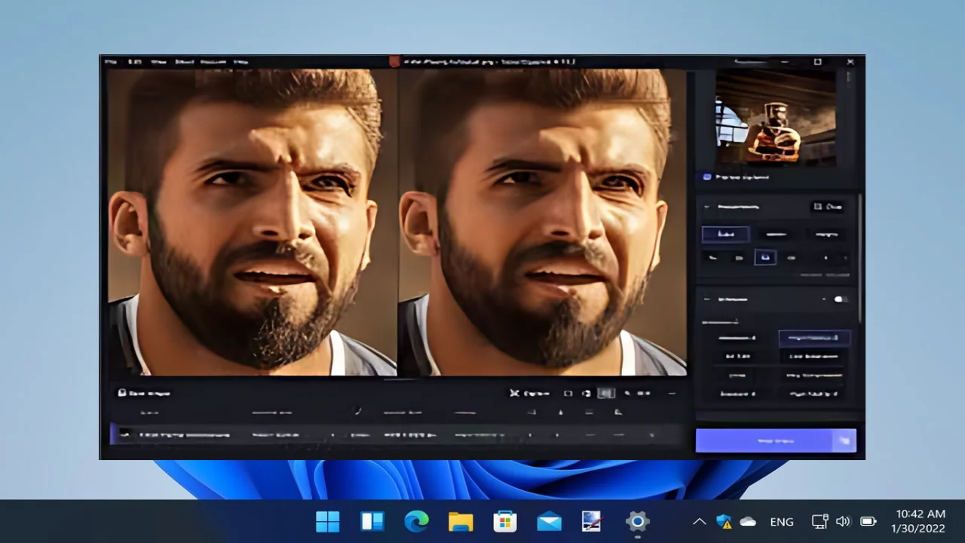This screenshot has height=543, width=965.
Task: Switch to split view mode
Action: click(587, 393)
